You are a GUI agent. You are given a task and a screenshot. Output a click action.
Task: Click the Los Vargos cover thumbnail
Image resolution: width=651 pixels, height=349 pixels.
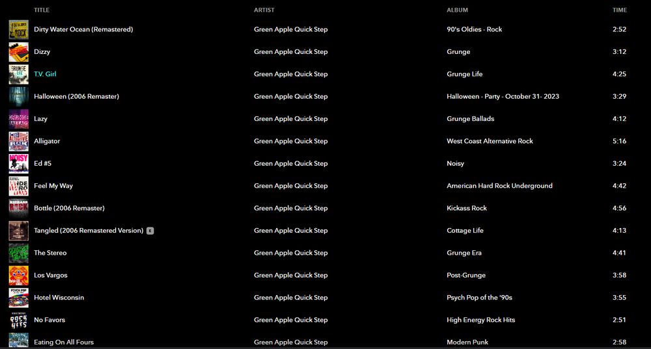point(19,276)
